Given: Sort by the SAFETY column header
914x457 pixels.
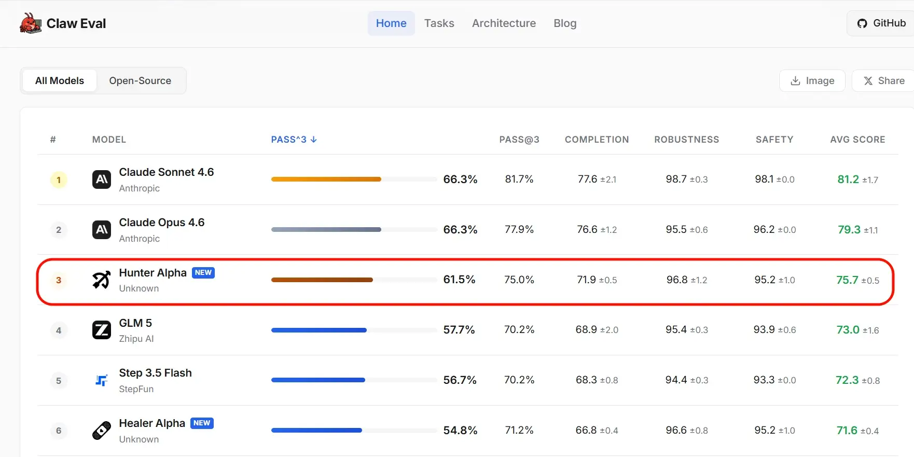Looking at the screenshot, I should (774, 140).
